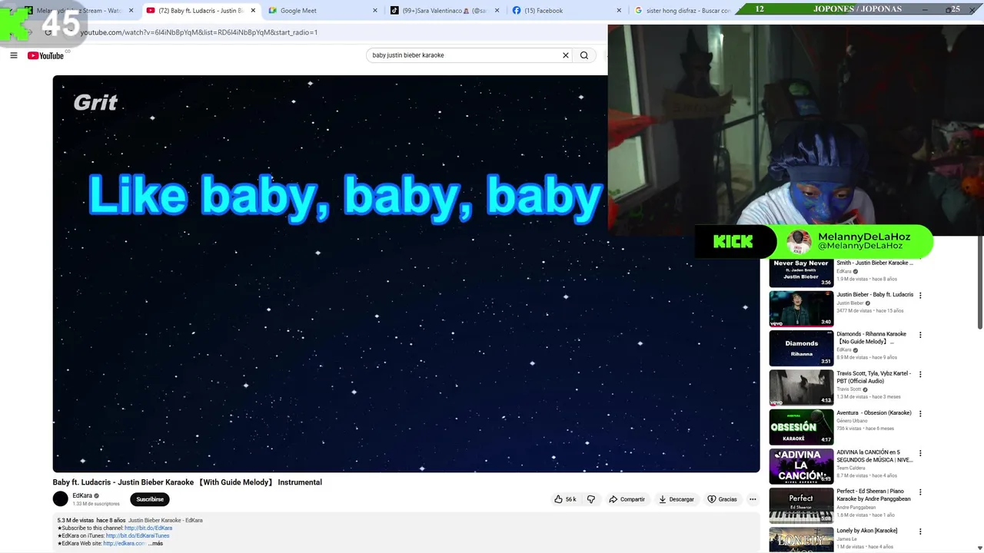Open Lonely by Akon karaoke thumbnail
This screenshot has height=553, width=984.
click(x=801, y=540)
